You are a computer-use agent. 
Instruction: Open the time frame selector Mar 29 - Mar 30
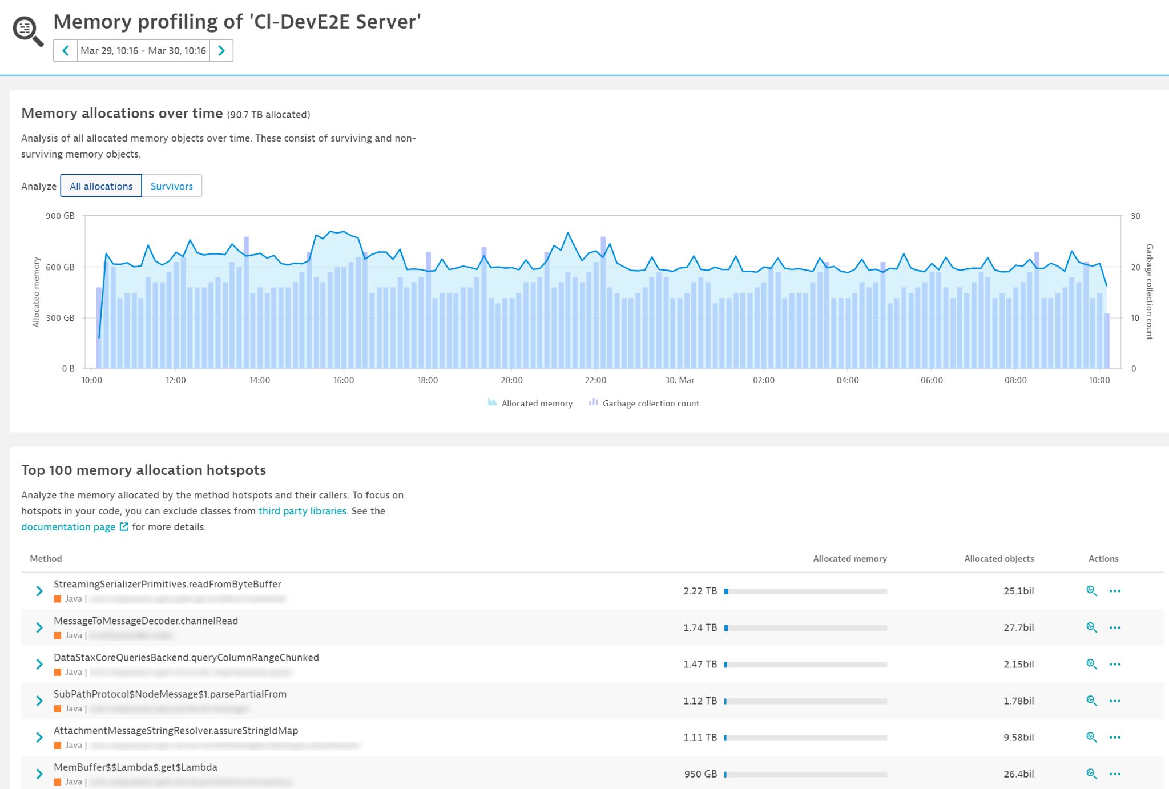click(x=143, y=51)
